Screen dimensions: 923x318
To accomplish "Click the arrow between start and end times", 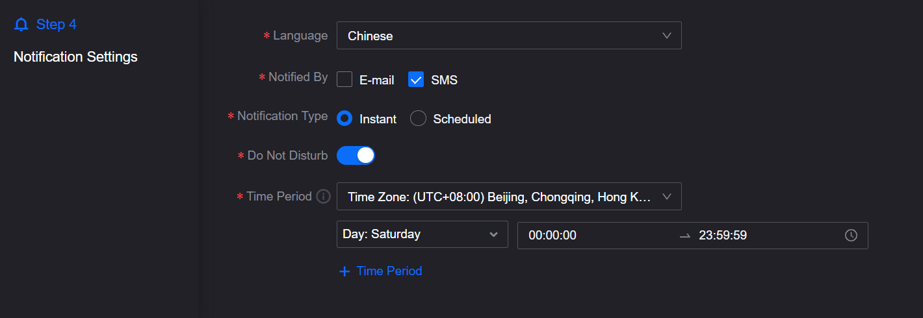I will 684,236.
